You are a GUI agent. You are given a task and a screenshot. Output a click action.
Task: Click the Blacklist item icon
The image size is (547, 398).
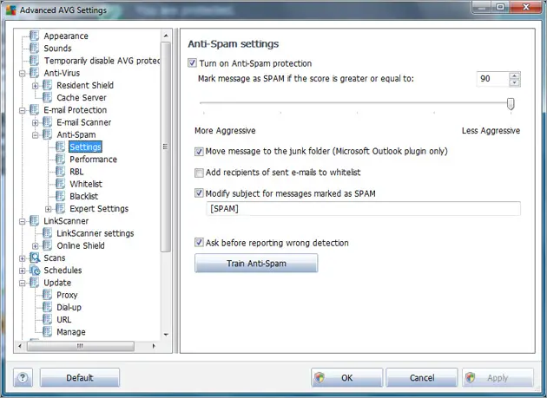point(60,196)
